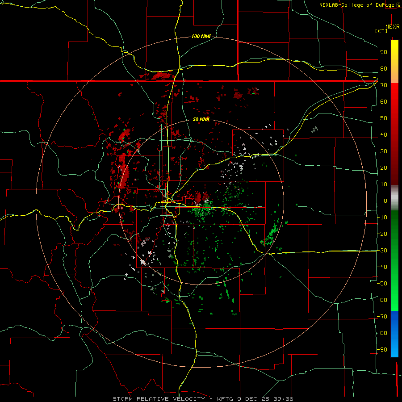Click the 'KFTG' radar site identifier
The width and height of the screenshot is (402, 402).
tap(225, 399)
